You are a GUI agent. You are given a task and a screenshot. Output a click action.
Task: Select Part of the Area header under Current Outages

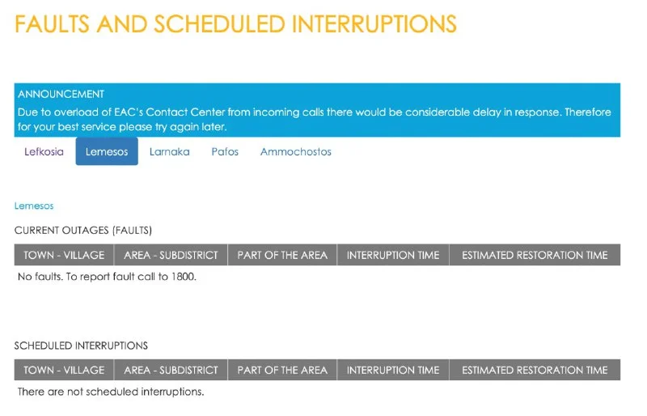click(x=282, y=255)
